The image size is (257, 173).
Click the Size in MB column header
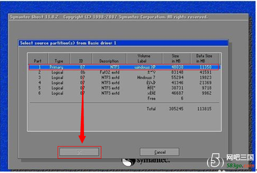click(x=176, y=58)
